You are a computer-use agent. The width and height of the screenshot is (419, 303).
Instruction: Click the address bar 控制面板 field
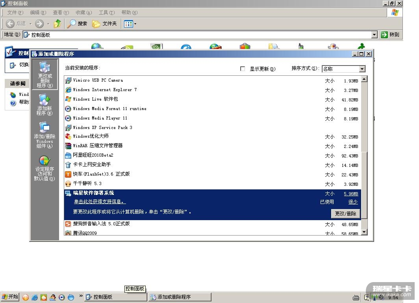coord(197,35)
